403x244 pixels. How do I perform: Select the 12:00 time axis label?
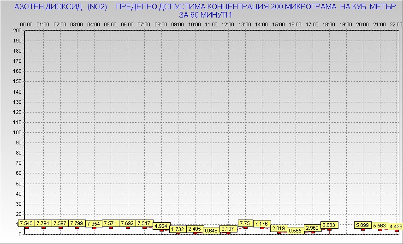(228, 24)
